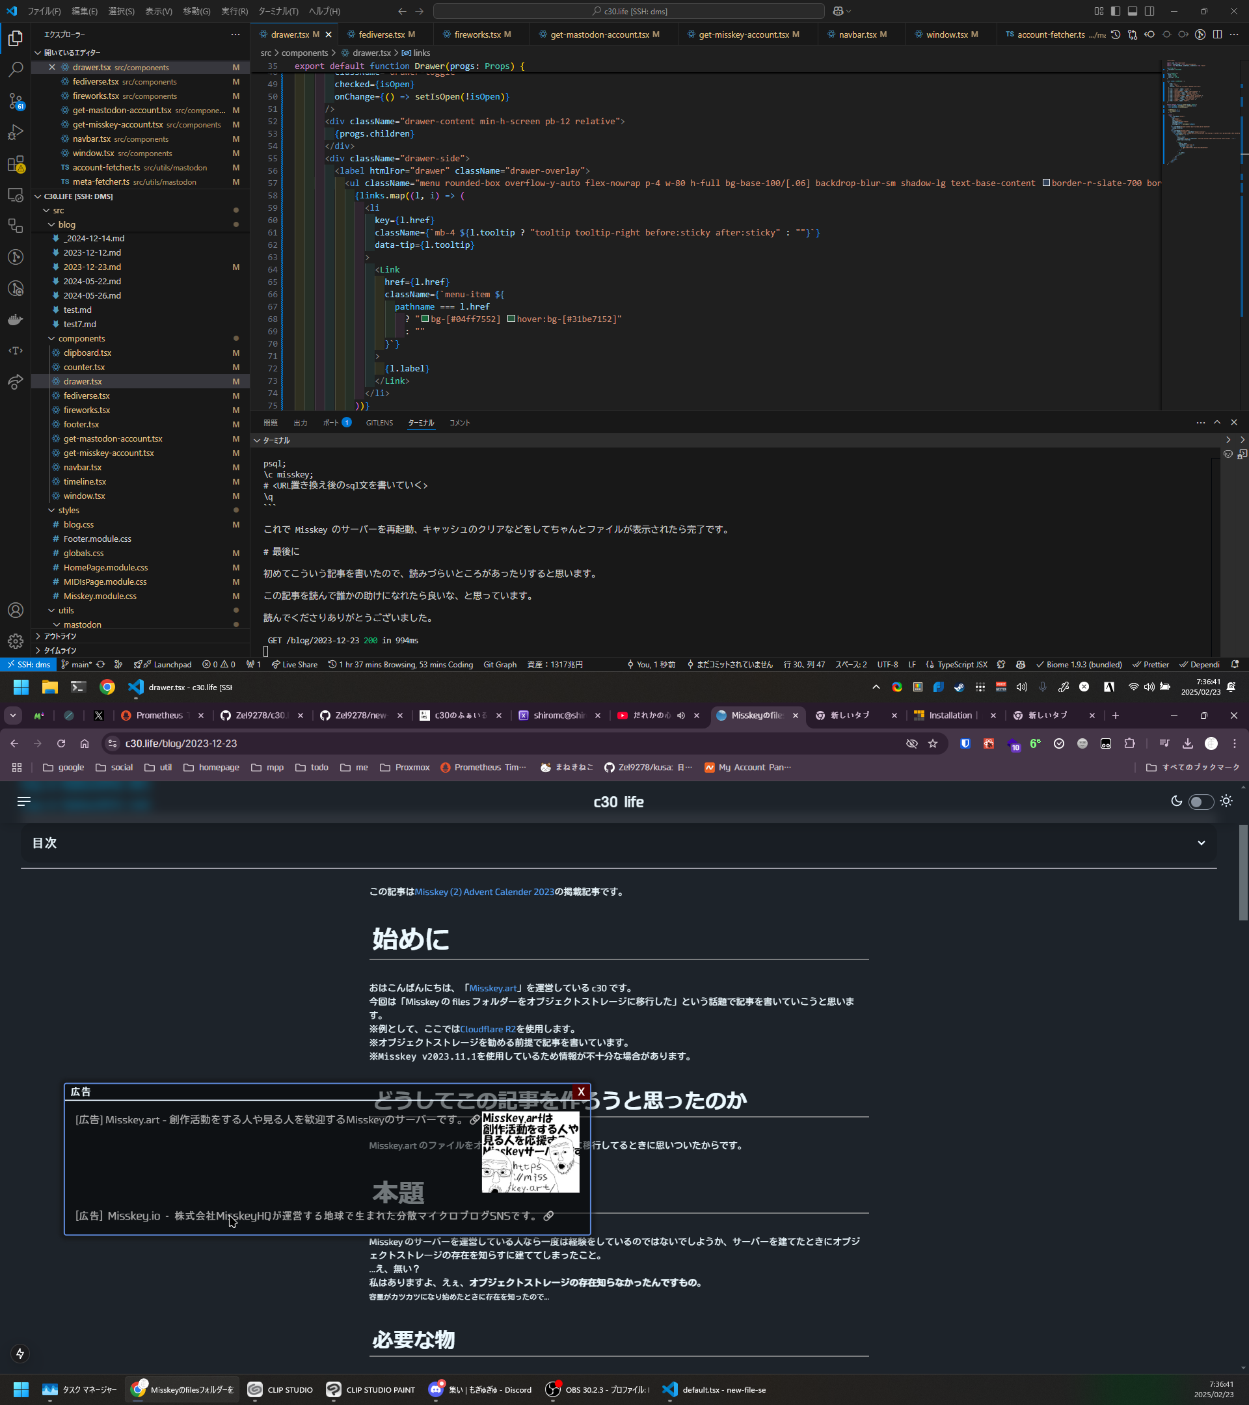This screenshot has width=1249, height=1405.
Task: Switch to the fireworks.tsx editor tab
Action: [476, 34]
